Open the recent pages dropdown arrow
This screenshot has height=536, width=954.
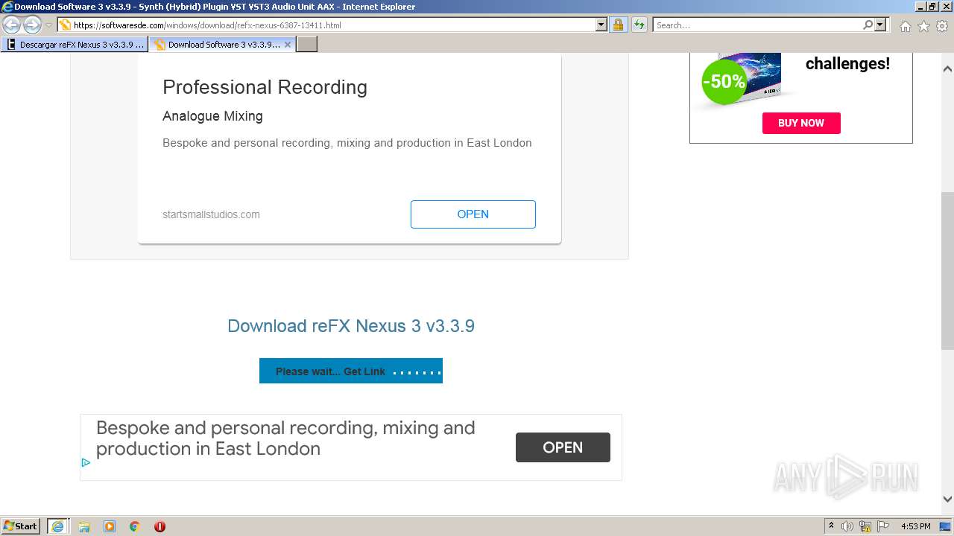(48, 25)
